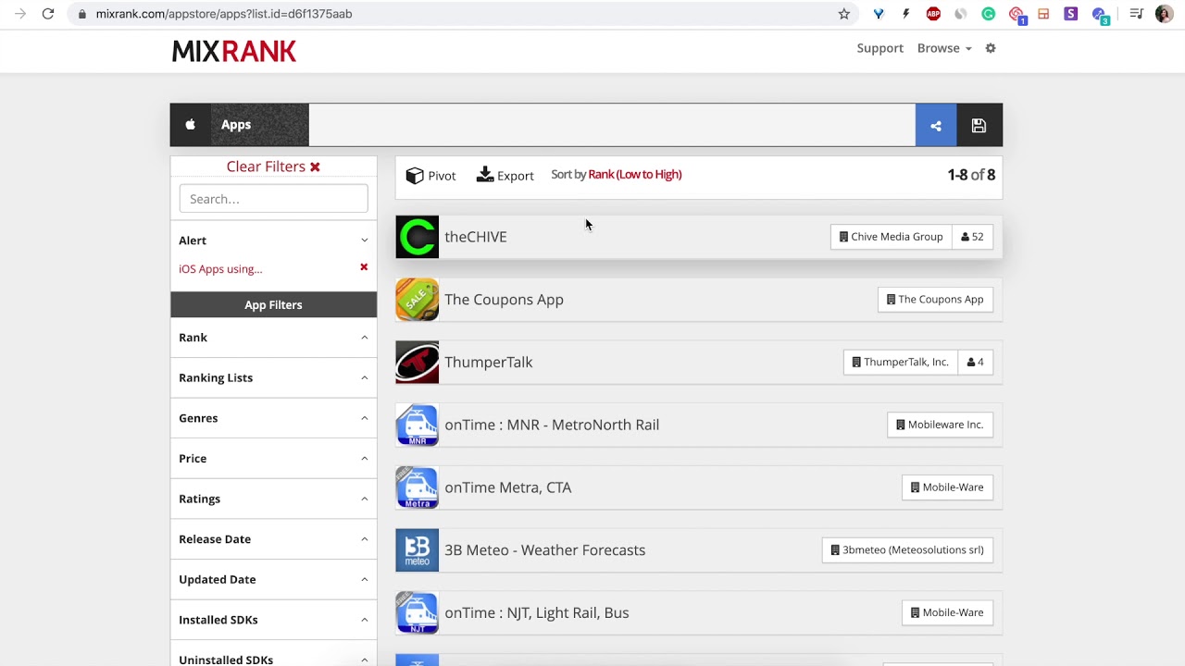
Task: Open Mobile-Ware publisher for onTime NJT
Action: pos(947,612)
